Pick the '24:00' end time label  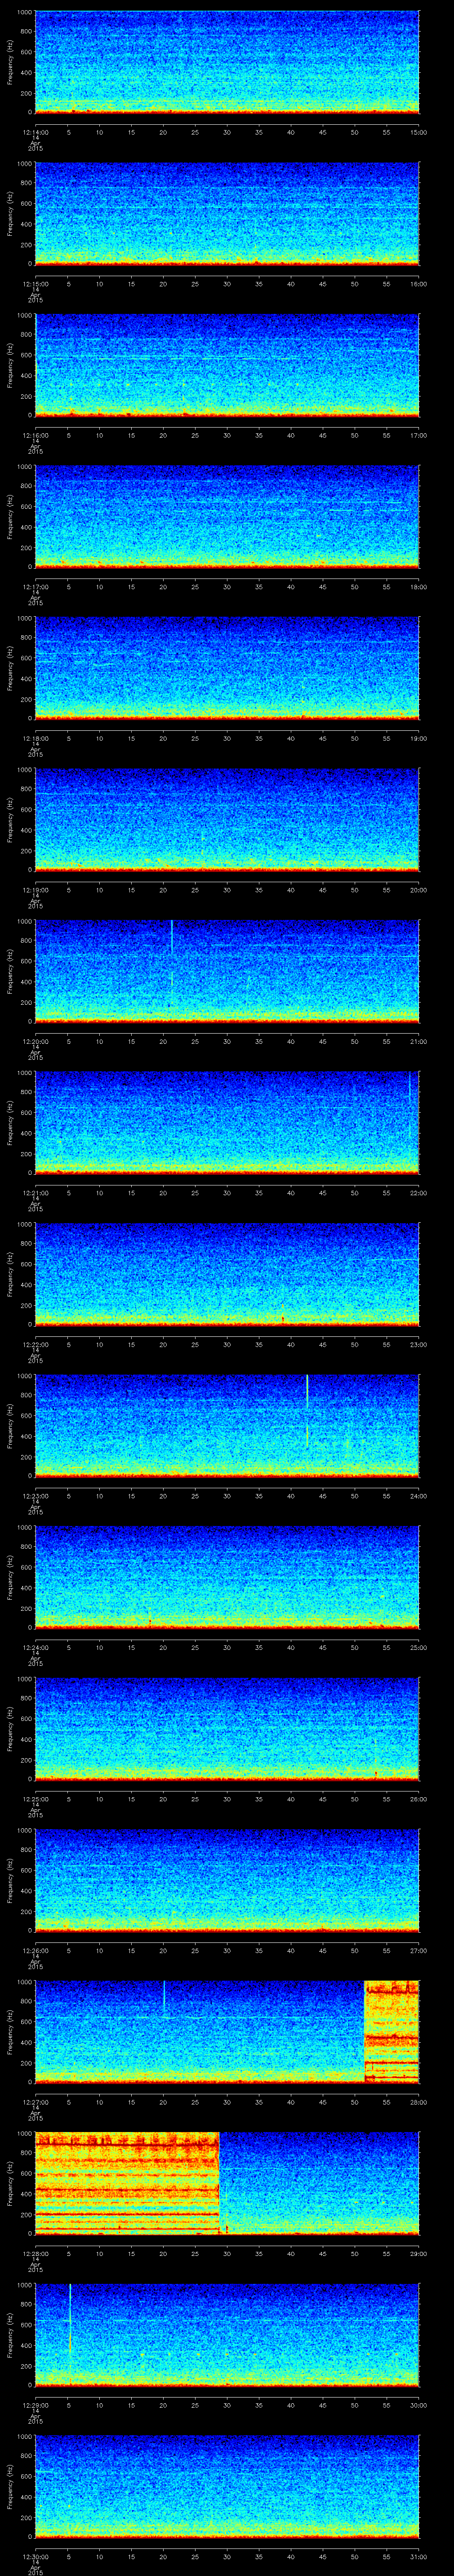[x=418, y=1495]
